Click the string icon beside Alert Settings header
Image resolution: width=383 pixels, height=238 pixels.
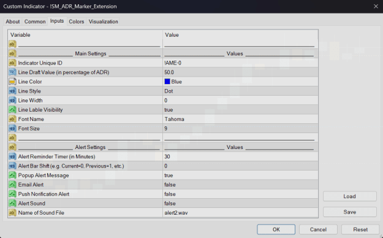pyautogui.click(x=12, y=147)
